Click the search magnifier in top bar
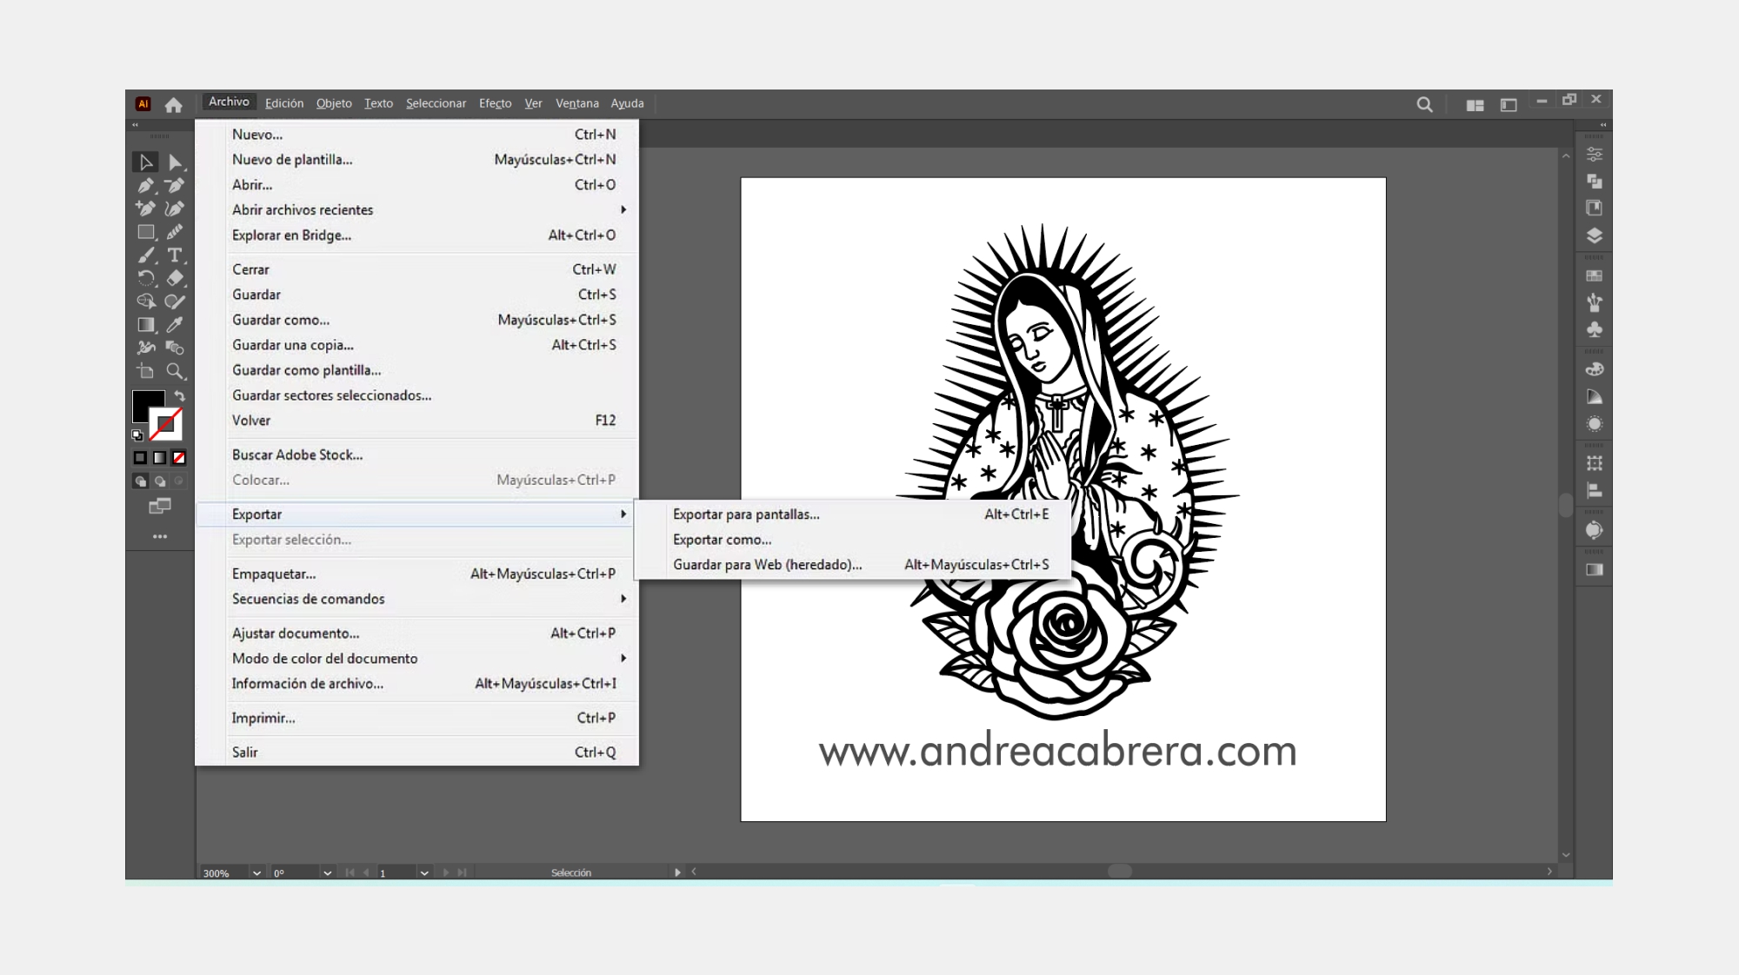Viewport: 1739px width, 975px height. pos(1424,105)
